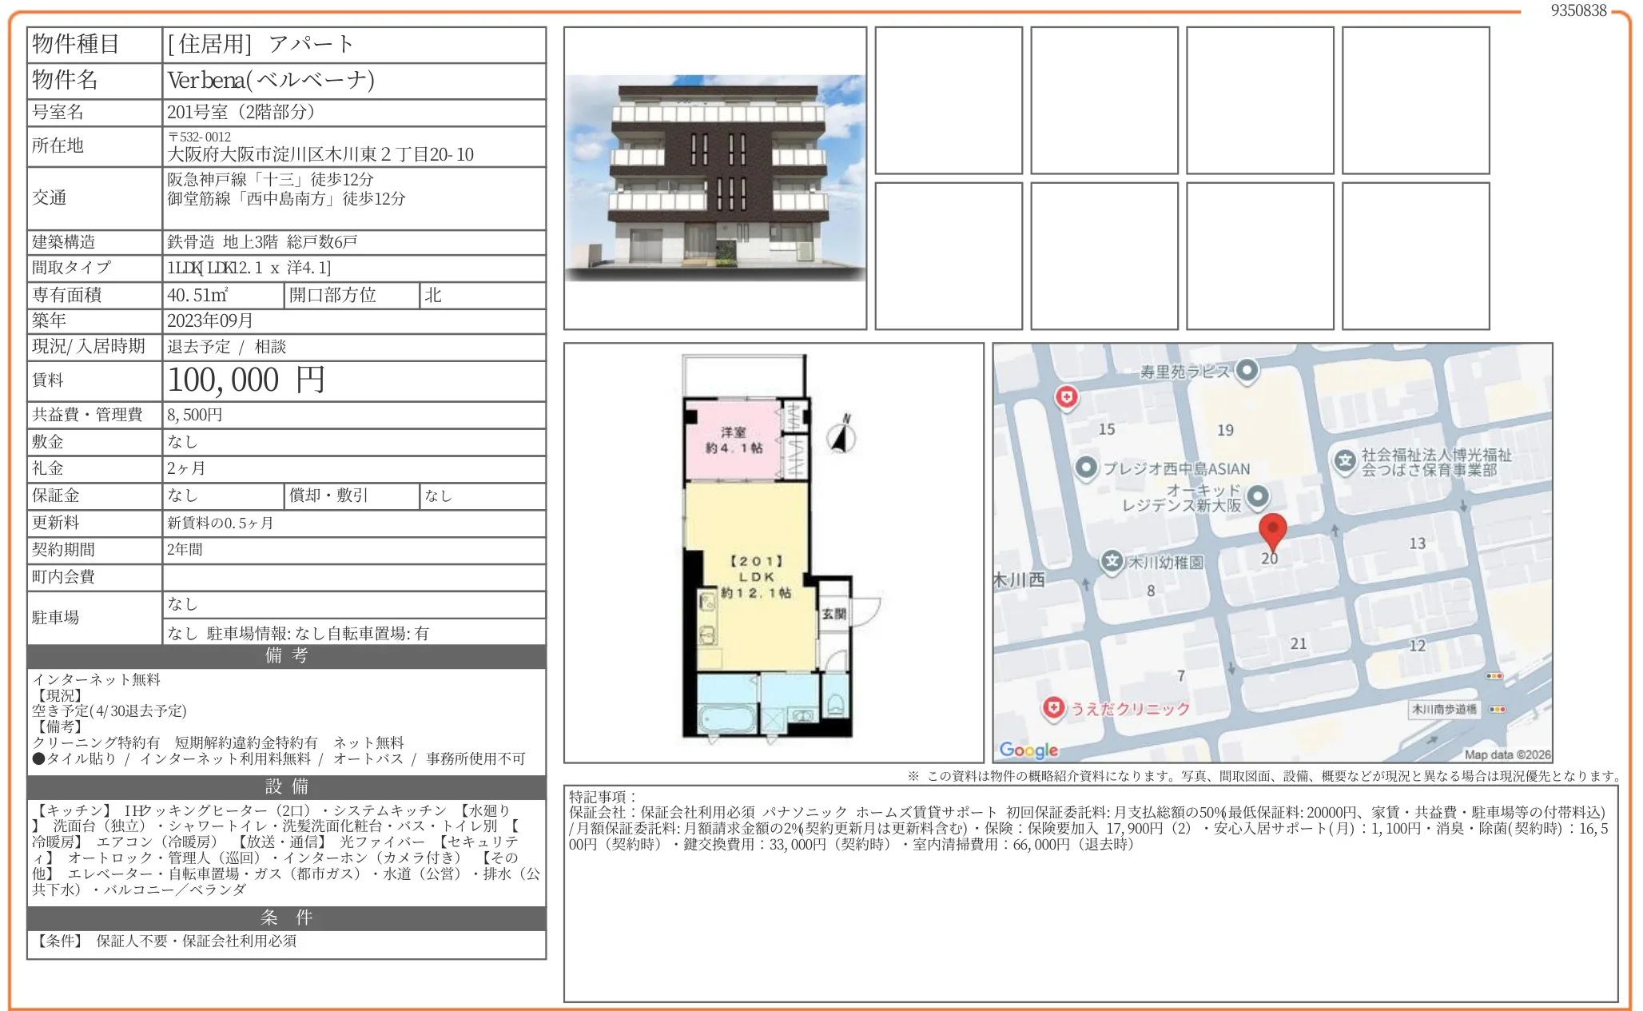Click the 201 floor plan image
Image resolution: width=1643 pixels, height=1011 pixels.
click(773, 551)
